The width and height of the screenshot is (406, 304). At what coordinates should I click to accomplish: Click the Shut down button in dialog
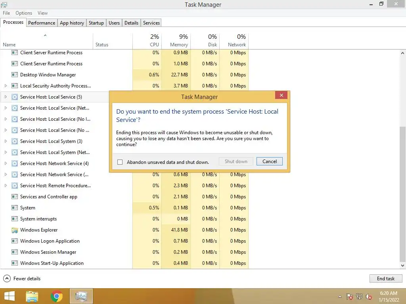point(236,161)
